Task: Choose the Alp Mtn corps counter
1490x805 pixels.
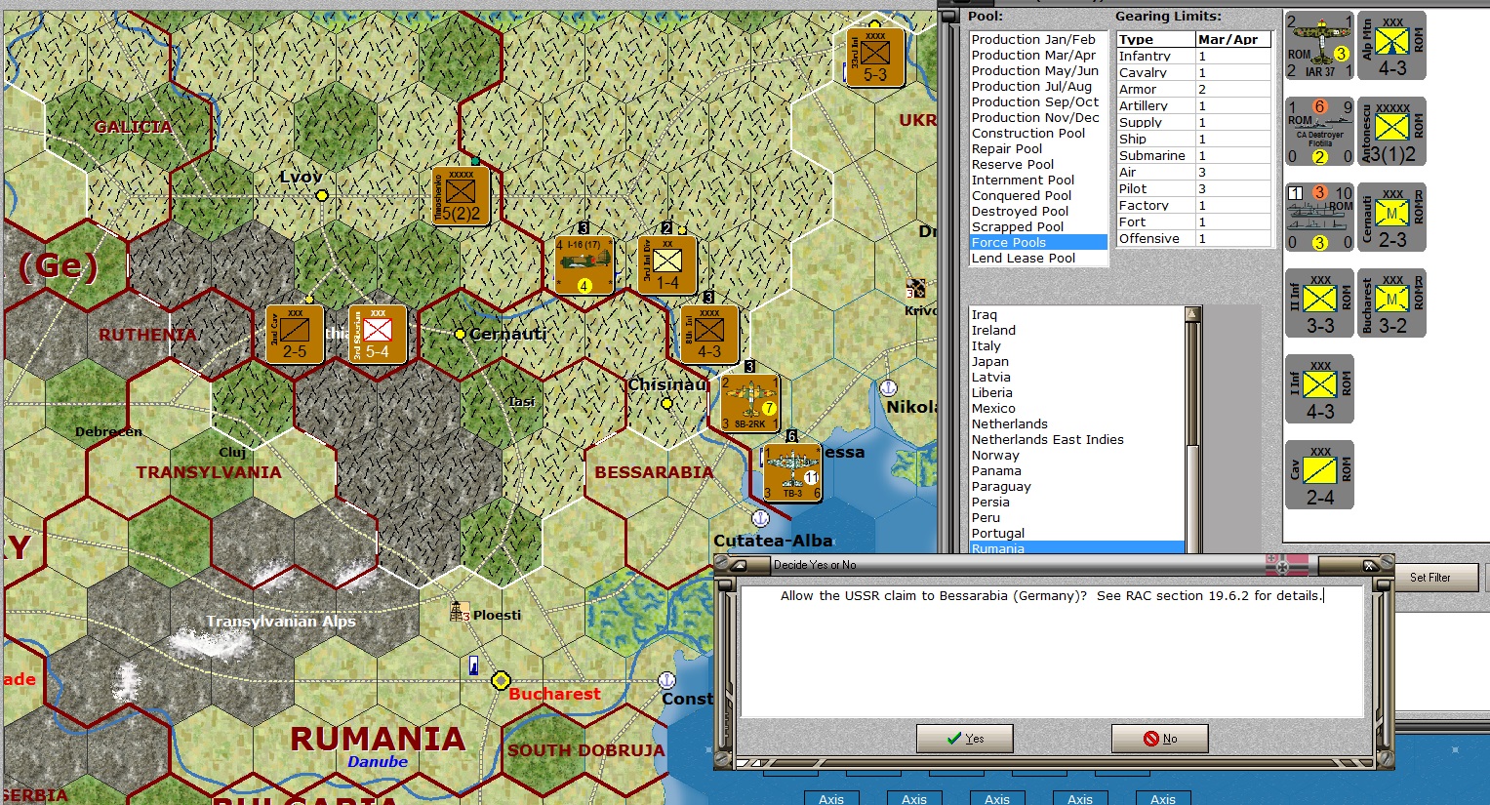Action: pos(1391,46)
